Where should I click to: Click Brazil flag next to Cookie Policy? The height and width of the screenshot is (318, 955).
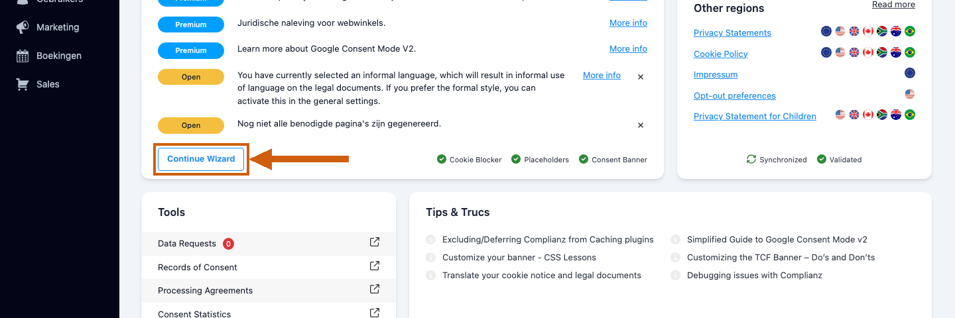click(910, 52)
